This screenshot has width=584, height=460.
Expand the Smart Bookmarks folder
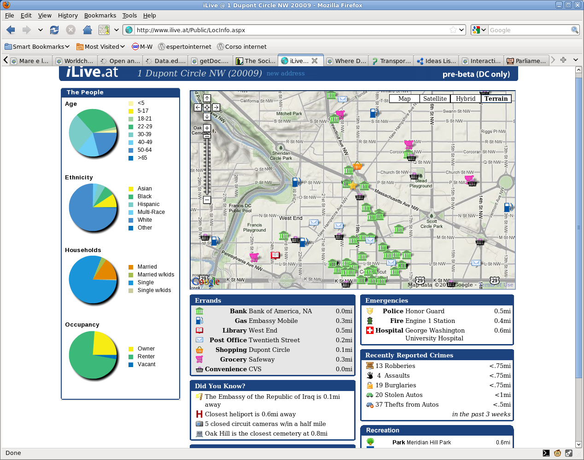(x=37, y=46)
